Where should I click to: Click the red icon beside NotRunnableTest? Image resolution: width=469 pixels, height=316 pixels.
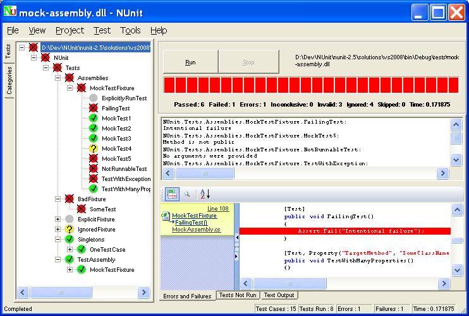pyautogui.click(x=94, y=168)
